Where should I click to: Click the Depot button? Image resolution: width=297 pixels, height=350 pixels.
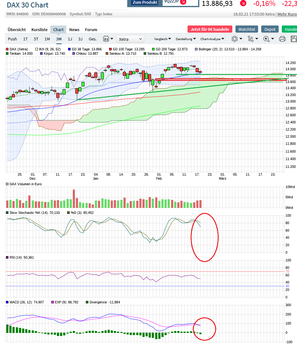(270, 29)
